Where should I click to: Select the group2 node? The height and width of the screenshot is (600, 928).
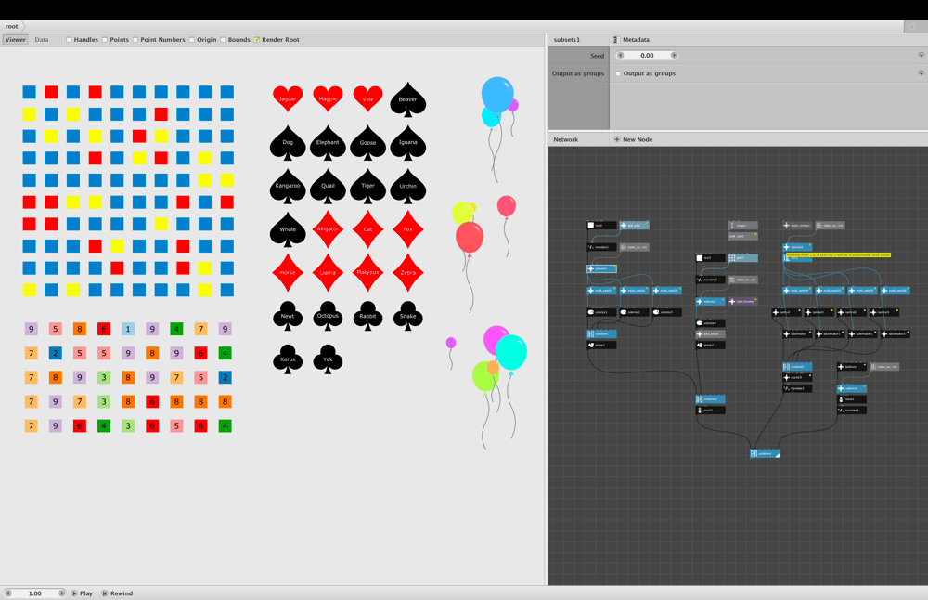pos(710,345)
